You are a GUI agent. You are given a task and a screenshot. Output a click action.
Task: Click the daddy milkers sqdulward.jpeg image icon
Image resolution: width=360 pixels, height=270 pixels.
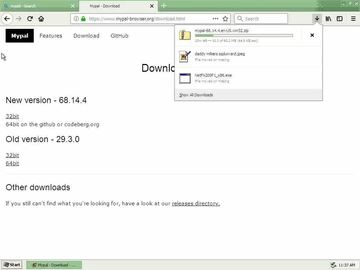[x=185, y=57]
